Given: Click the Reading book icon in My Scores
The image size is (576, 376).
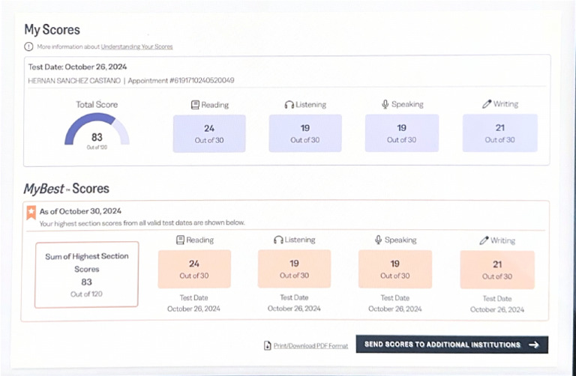Looking at the screenshot, I should click(195, 105).
